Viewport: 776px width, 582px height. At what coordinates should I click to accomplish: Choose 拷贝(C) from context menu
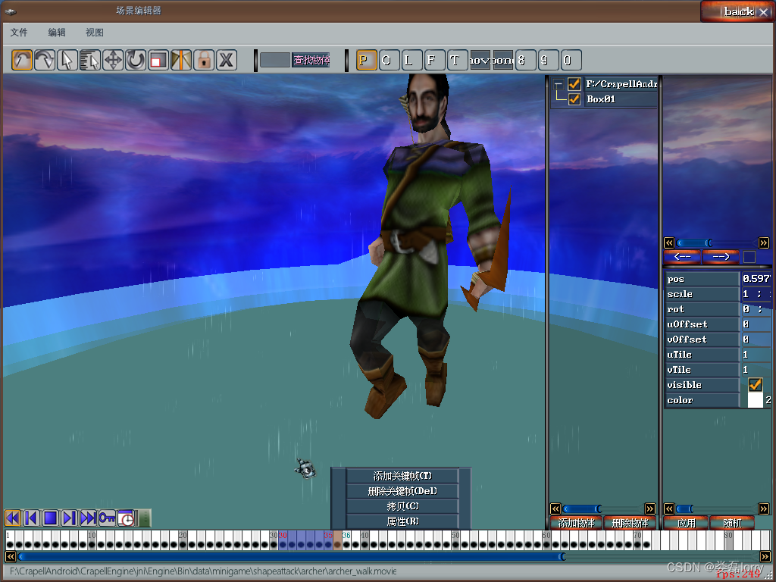click(x=402, y=506)
